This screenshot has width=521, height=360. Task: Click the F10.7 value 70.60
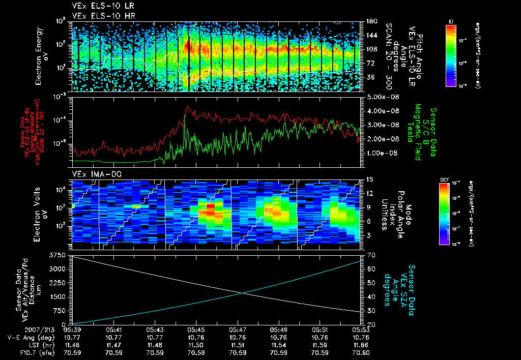point(361,353)
